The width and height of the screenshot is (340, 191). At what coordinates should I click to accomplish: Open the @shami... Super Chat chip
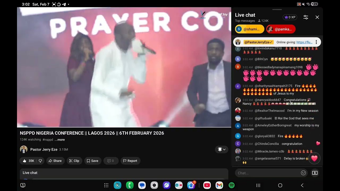250,29
